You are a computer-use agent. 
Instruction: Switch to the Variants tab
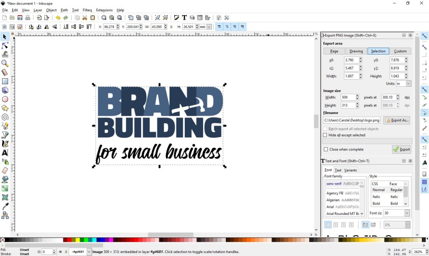click(x=350, y=170)
